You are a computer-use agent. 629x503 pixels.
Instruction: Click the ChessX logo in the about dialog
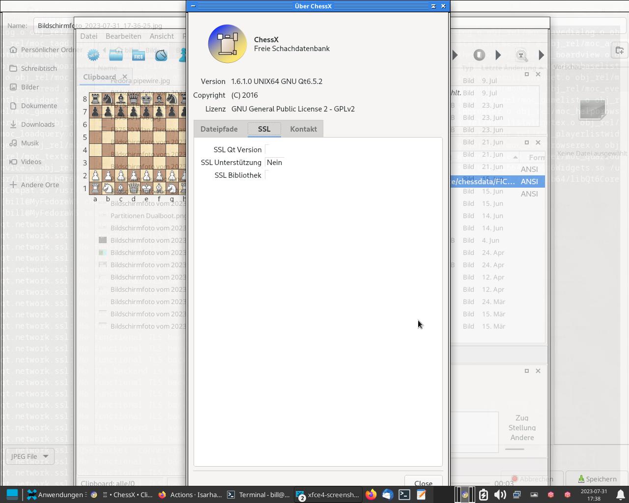point(227,44)
